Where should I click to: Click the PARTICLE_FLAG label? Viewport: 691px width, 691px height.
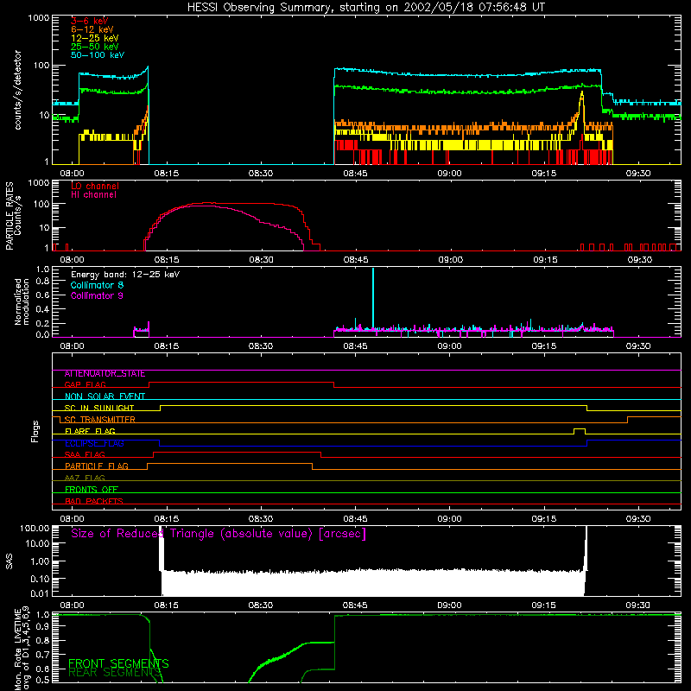click(x=97, y=466)
